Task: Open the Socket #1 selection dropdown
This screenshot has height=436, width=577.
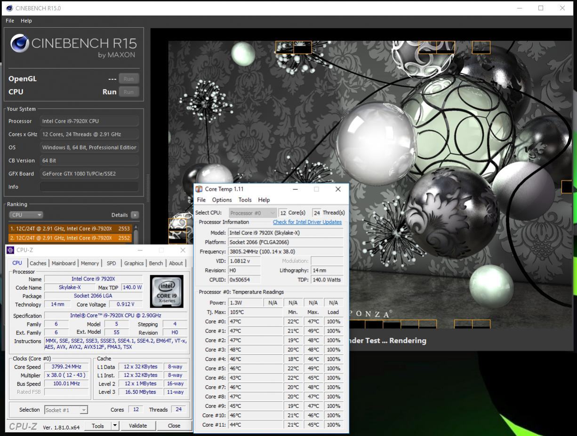Action: [66, 410]
